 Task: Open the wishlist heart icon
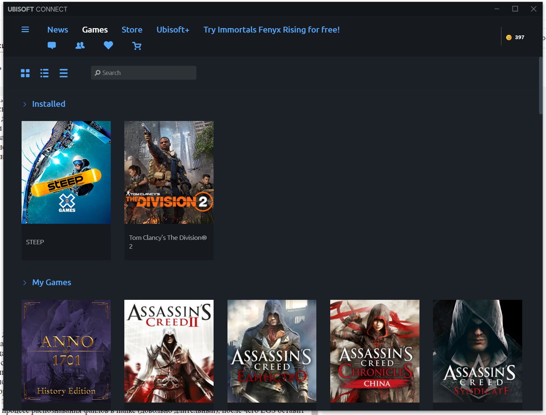(108, 45)
